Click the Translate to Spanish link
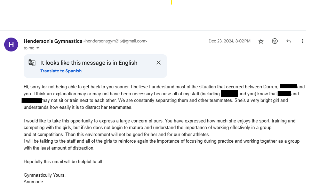Image resolution: width=311 pixels, height=192 pixels. pyautogui.click(x=61, y=71)
